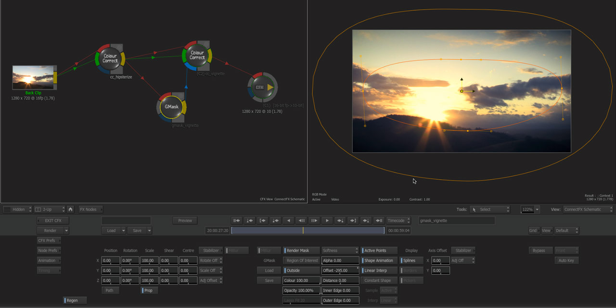Disable the Outside mask option
This screenshot has height=308, width=616.
click(x=301, y=271)
